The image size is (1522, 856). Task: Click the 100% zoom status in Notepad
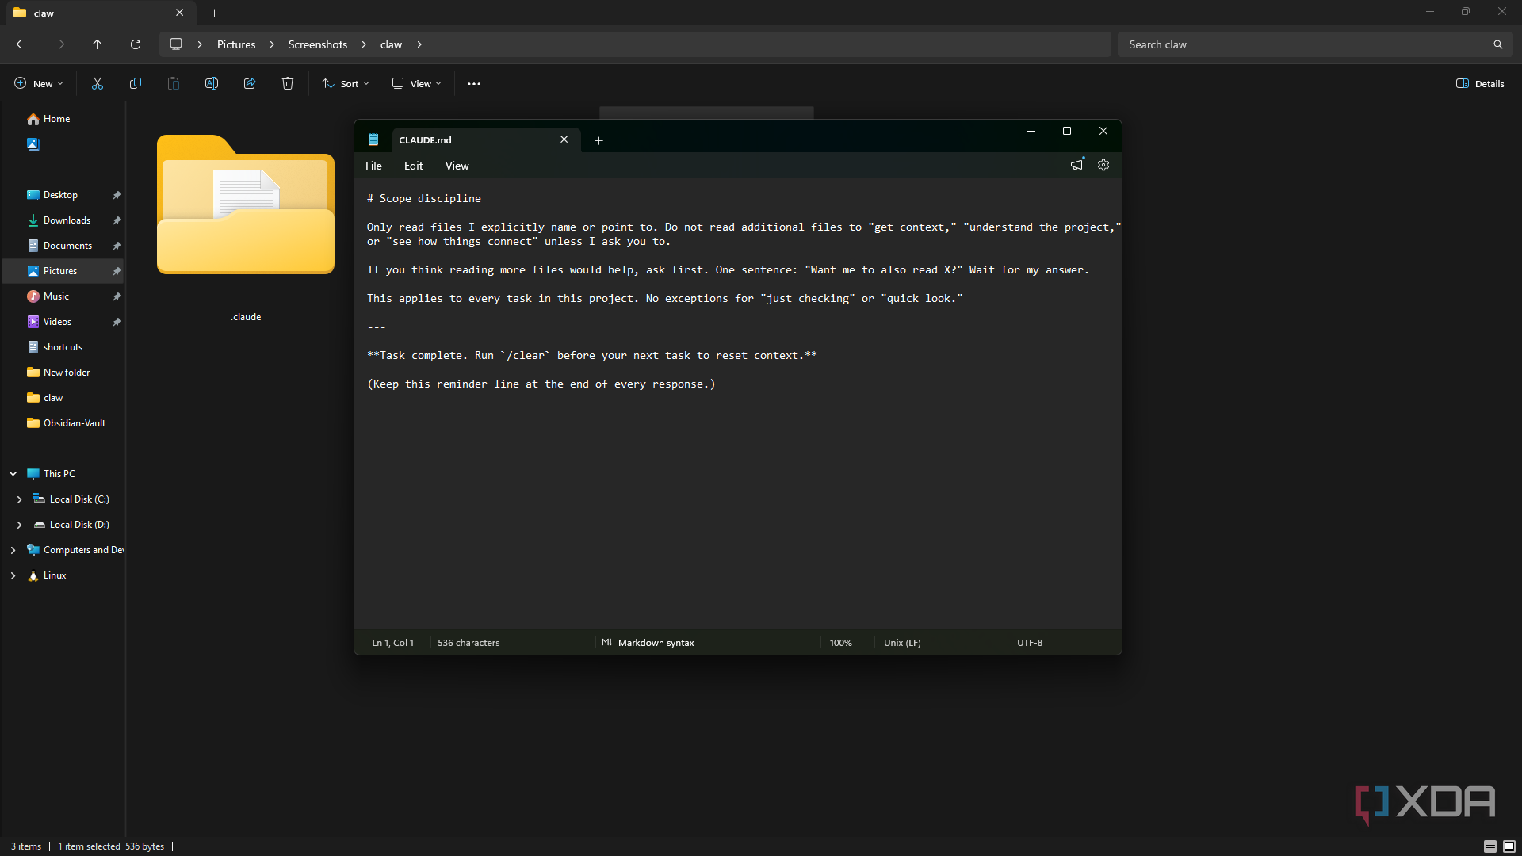coord(841,643)
